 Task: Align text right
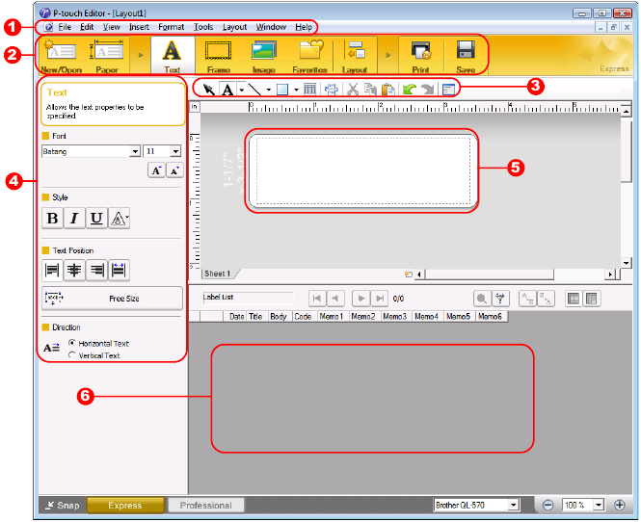point(97,270)
